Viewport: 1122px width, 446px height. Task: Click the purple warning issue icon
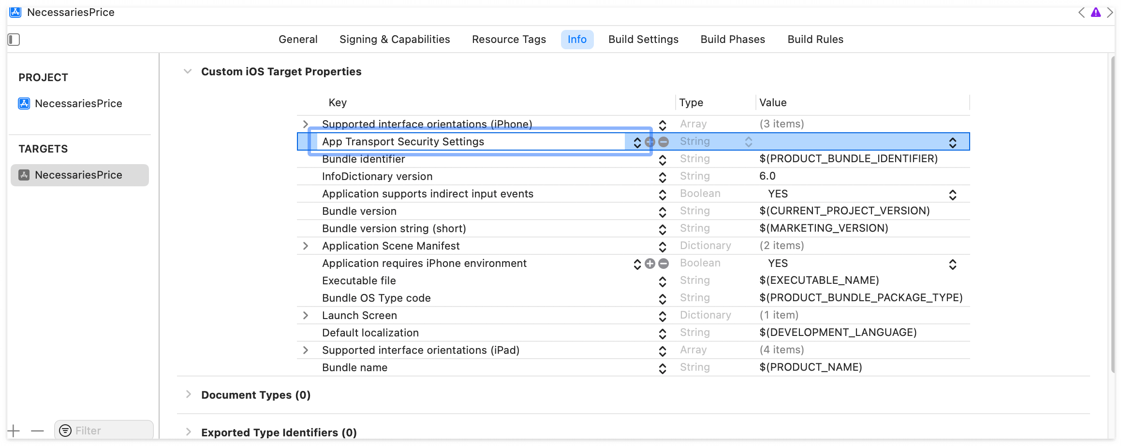(x=1096, y=13)
